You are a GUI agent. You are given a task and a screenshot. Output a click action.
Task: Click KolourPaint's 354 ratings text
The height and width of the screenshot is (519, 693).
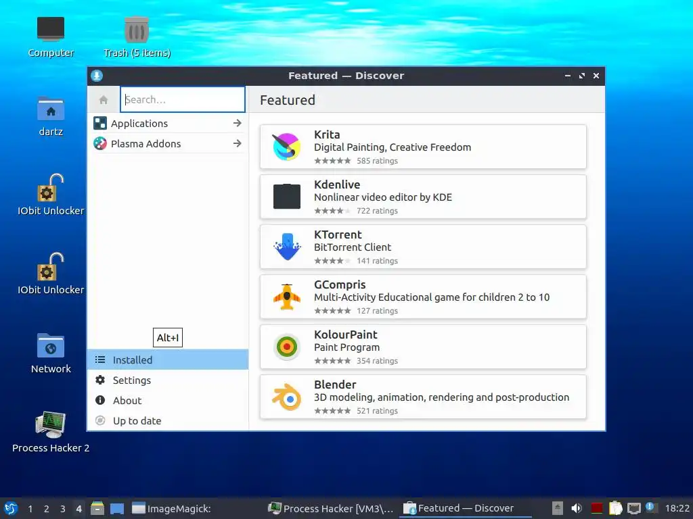(x=378, y=361)
